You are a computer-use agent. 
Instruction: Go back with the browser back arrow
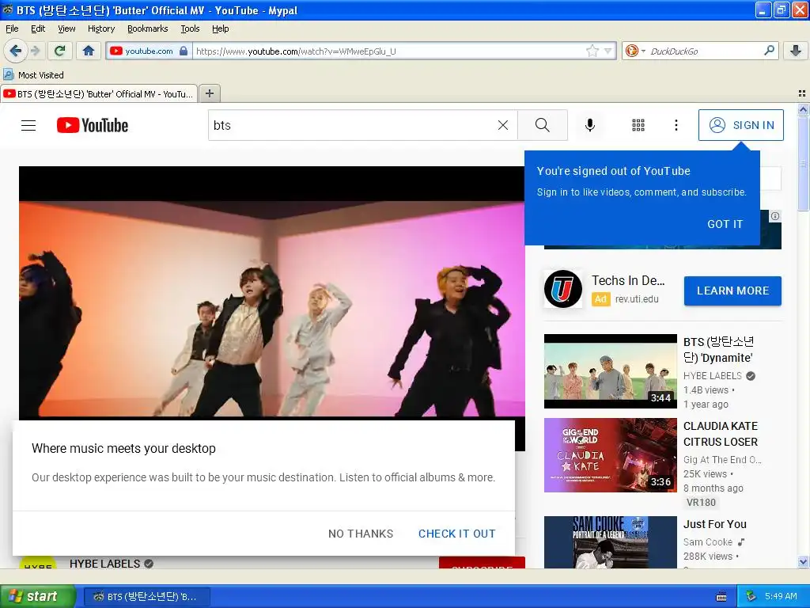tap(16, 51)
